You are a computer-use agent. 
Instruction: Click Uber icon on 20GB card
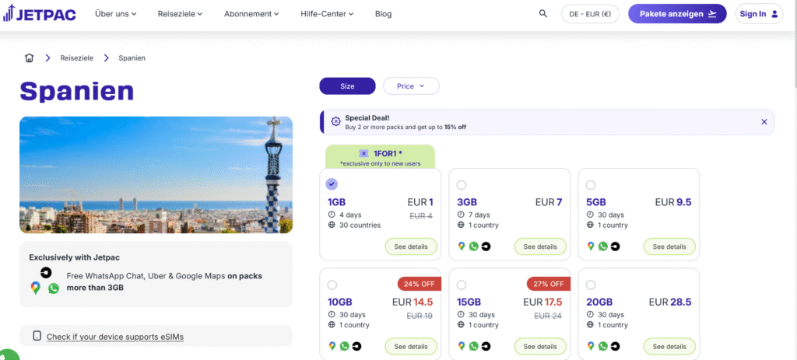click(x=615, y=346)
